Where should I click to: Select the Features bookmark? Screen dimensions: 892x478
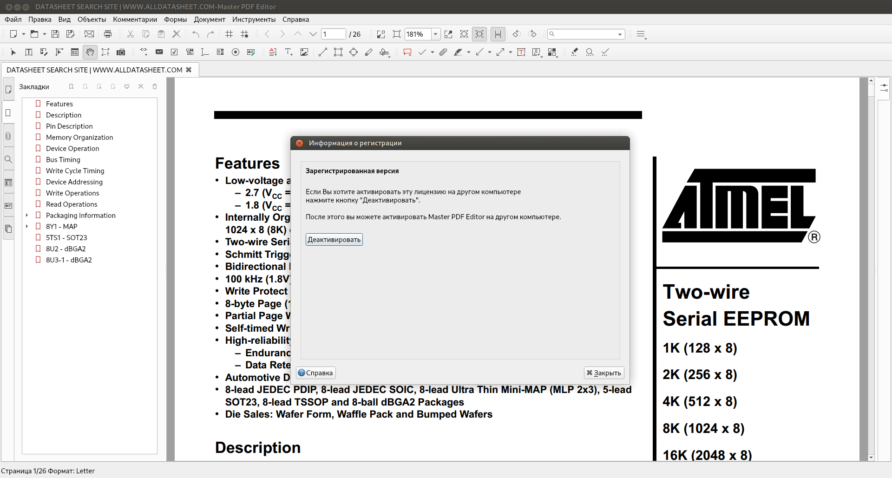pos(59,104)
